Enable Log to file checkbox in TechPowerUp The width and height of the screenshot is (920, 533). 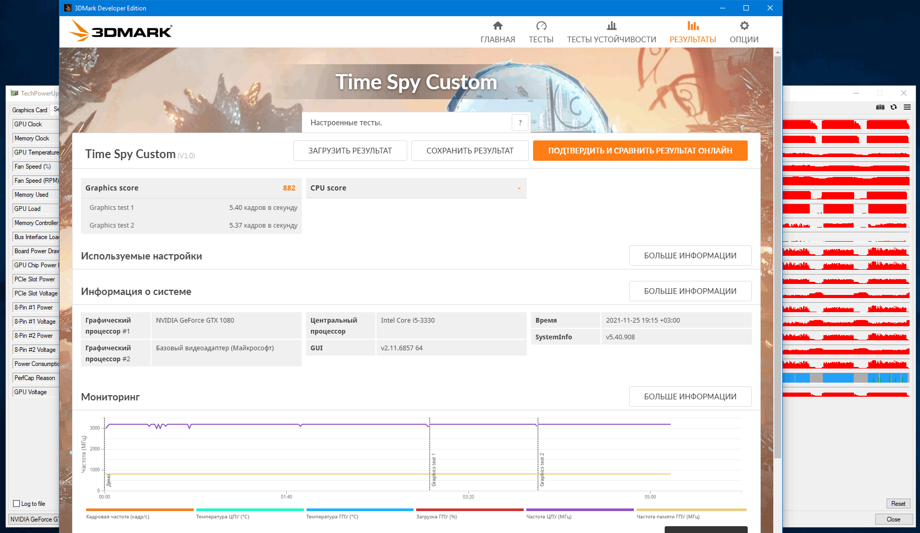(x=17, y=504)
